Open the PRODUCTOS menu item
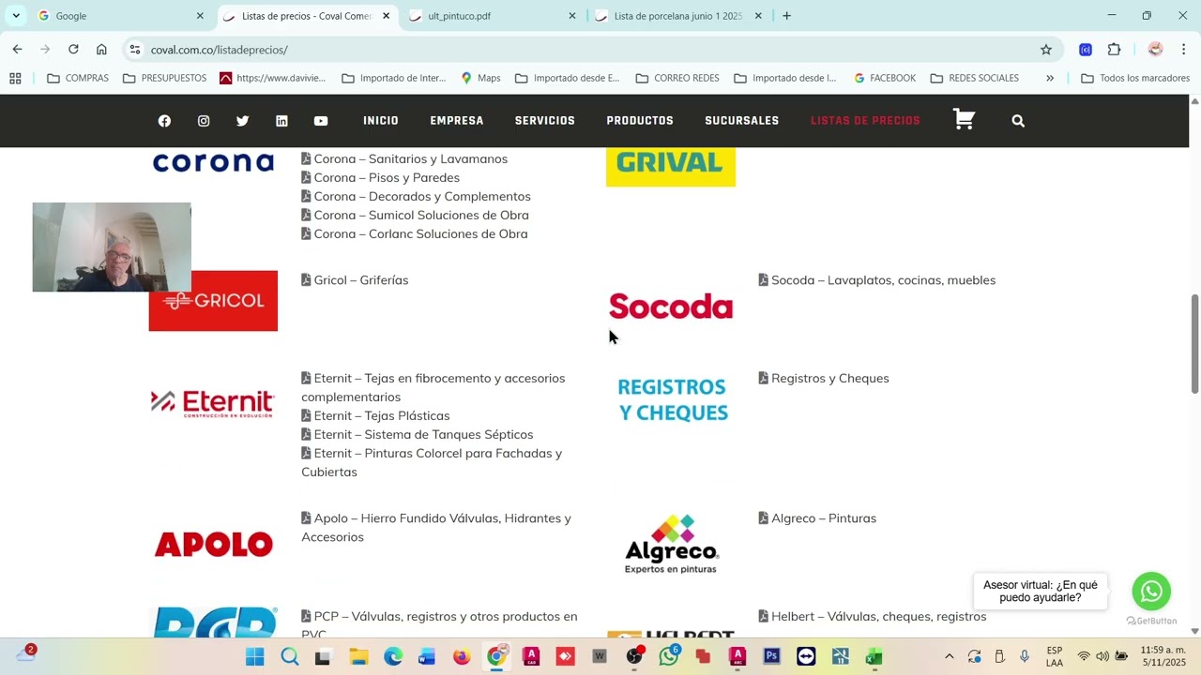 tap(640, 121)
